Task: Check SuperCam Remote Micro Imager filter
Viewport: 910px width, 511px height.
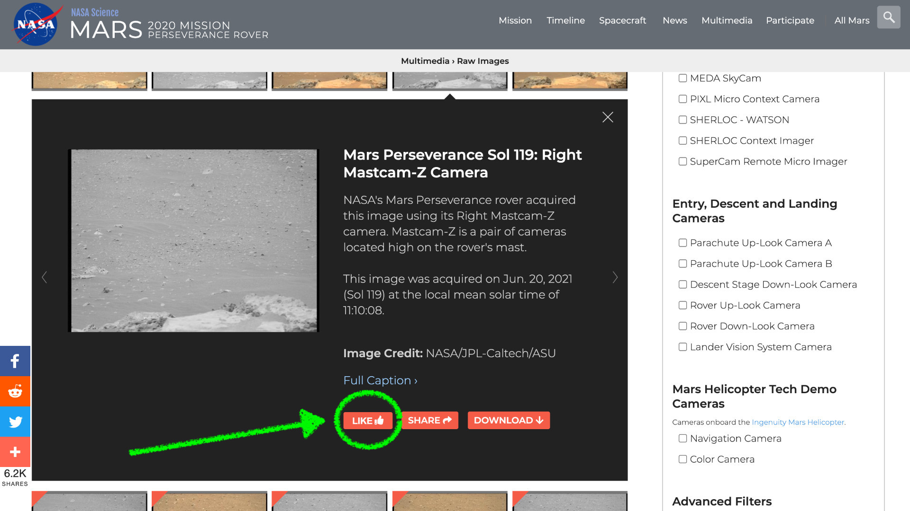Action: click(x=682, y=161)
